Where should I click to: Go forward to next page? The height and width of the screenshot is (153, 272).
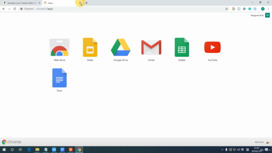point(9,9)
